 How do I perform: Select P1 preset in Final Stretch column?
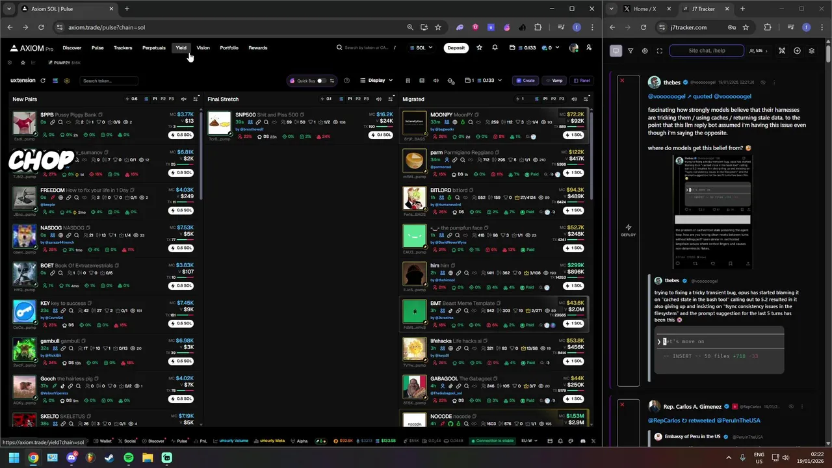point(349,99)
